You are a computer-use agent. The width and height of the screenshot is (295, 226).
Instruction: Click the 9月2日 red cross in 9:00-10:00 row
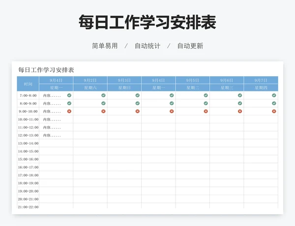pos(103,112)
